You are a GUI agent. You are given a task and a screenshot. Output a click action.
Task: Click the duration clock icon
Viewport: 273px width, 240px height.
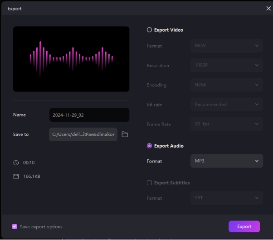(16, 163)
